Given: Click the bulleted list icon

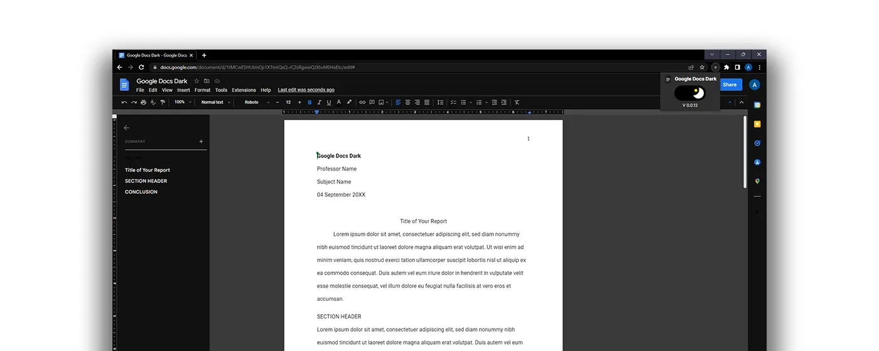Looking at the screenshot, I should (x=463, y=102).
